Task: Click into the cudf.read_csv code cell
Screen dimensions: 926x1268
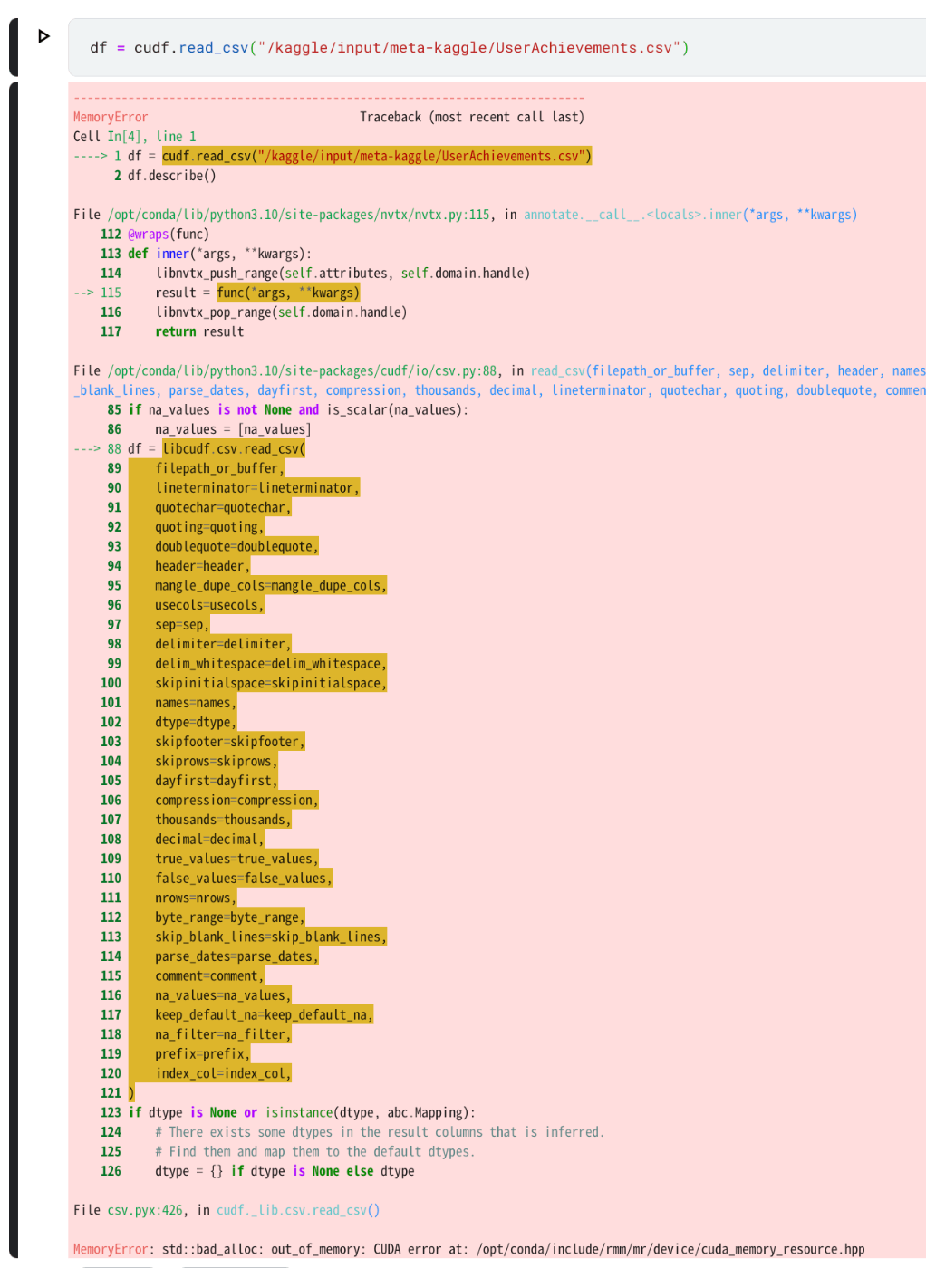Action: pyautogui.click(x=497, y=47)
